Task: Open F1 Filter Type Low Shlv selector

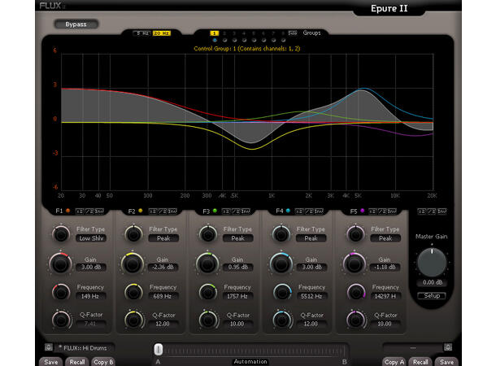Action: pos(91,238)
